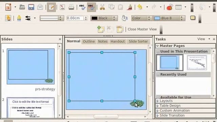Viewport: 217px width, 122px height.
Task: Insert a Table using the table icon
Action: (179, 7)
